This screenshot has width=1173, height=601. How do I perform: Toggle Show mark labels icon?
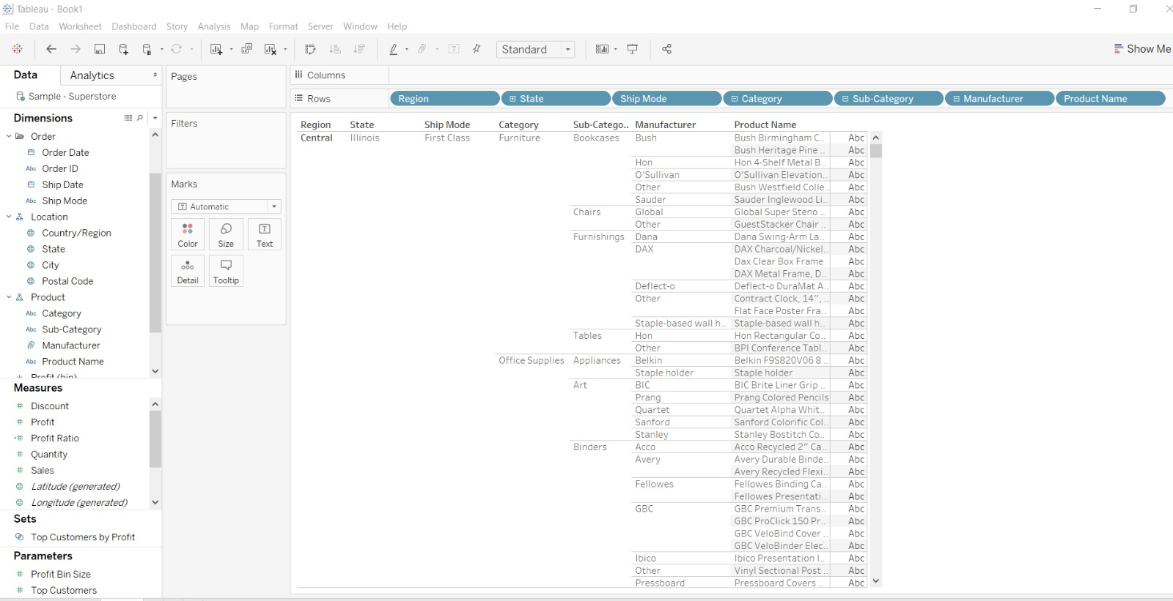point(454,49)
